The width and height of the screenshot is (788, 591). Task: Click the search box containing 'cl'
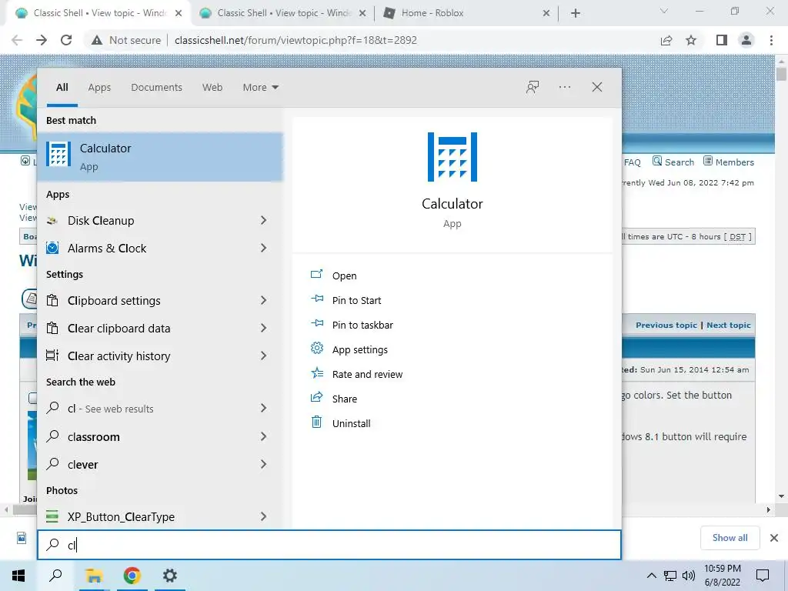pos(329,545)
